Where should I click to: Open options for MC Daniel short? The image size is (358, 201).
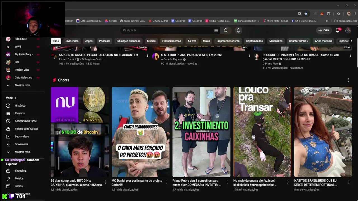point(166,182)
